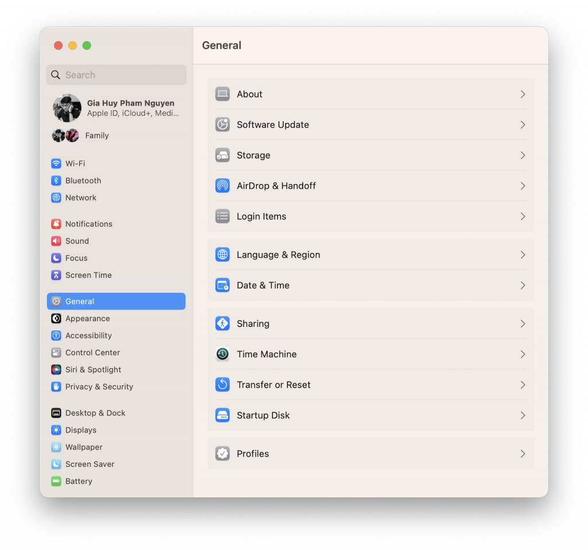588x550 pixels.
Task: Click the Notifications bell icon
Action: (56, 224)
